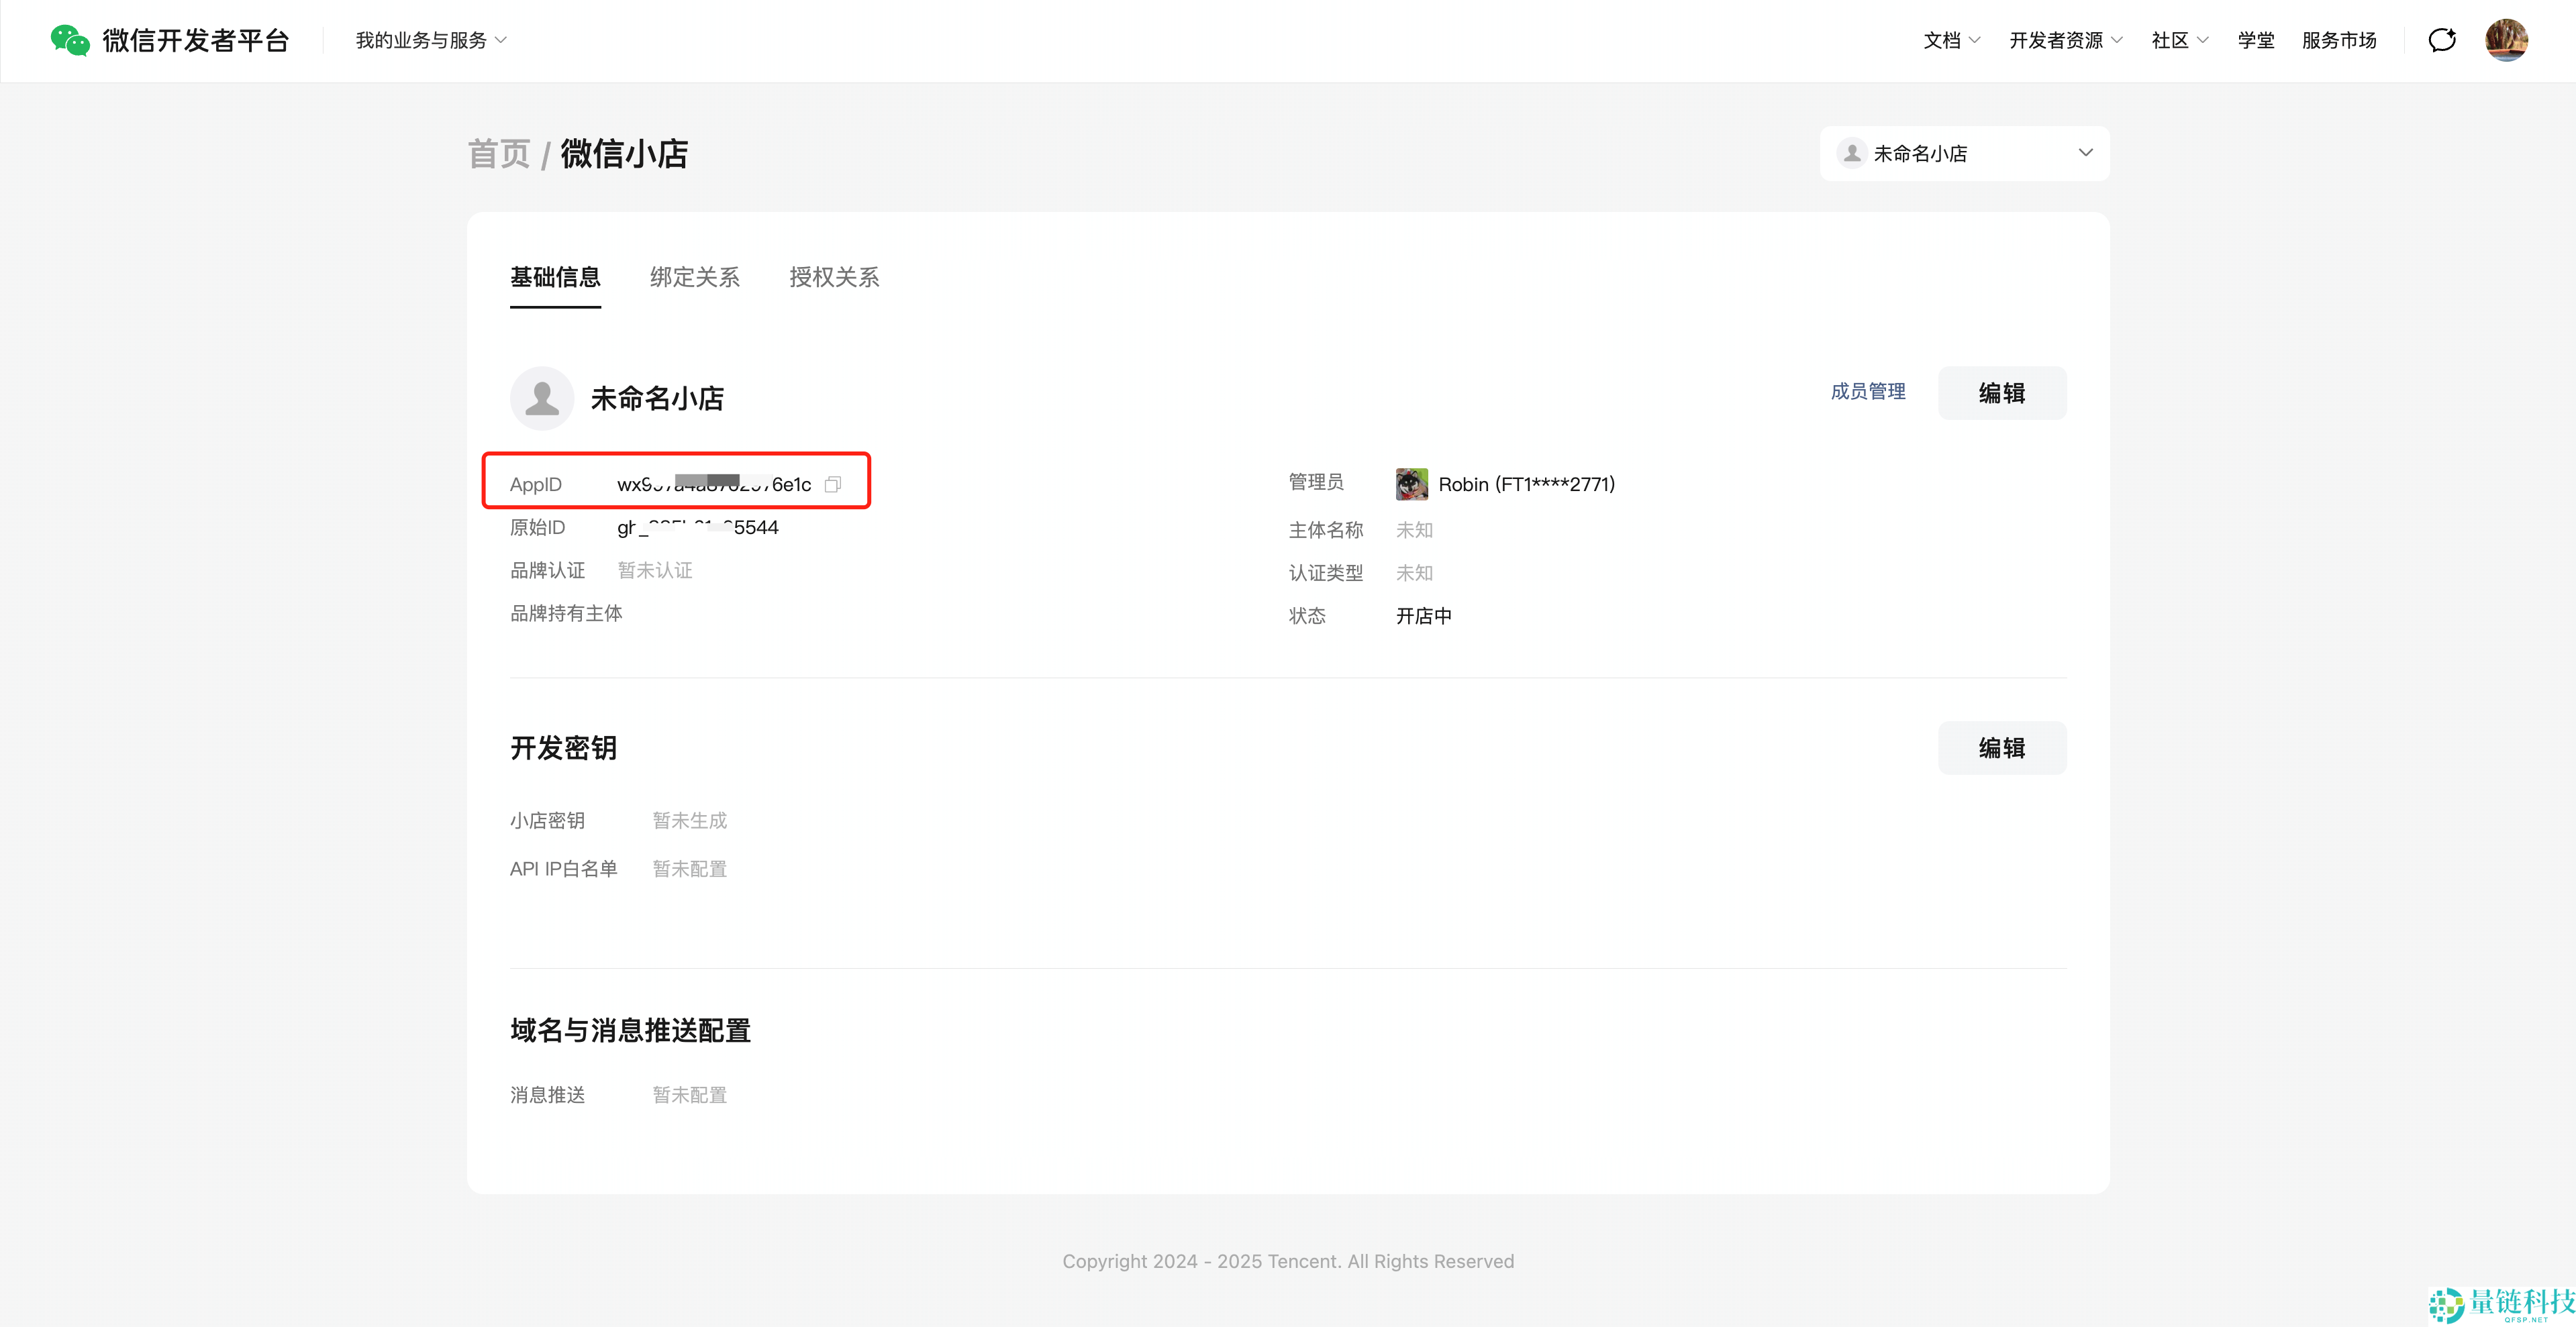This screenshot has height=1327, width=2576.
Task: Open 学堂 in top navigation
Action: [2256, 40]
